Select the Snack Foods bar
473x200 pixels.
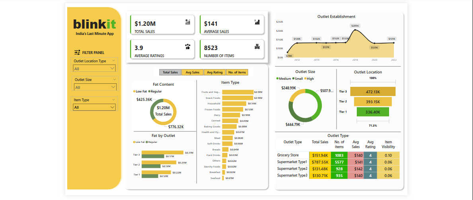(238, 98)
